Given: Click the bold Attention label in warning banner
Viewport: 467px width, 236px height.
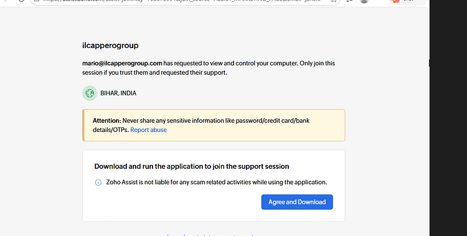Looking at the screenshot, I should pyautogui.click(x=107, y=121).
